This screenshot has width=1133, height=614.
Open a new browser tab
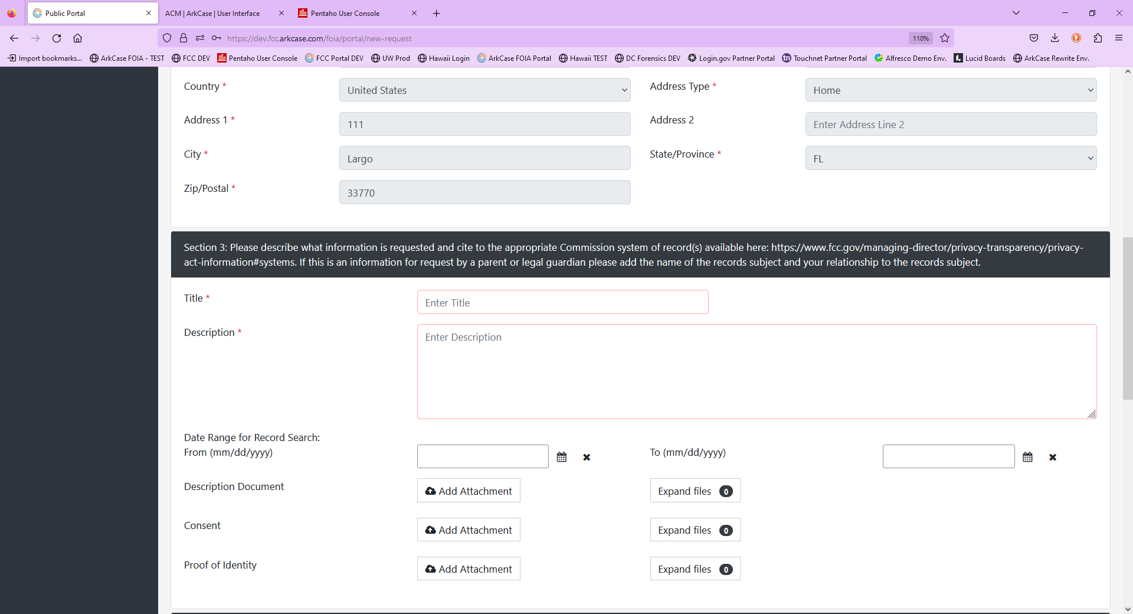[x=437, y=13]
